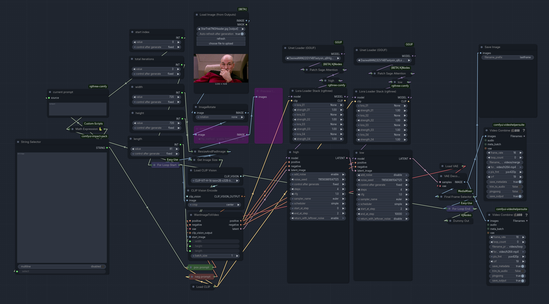Open sampler_name dropdown in the high sampler
549x304 pixels.
click(x=317, y=199)
